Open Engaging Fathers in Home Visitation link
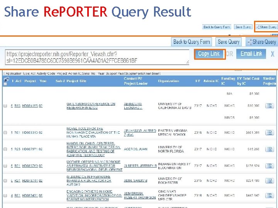Viewport: 278px width, 208px height. tap(94, 195)
